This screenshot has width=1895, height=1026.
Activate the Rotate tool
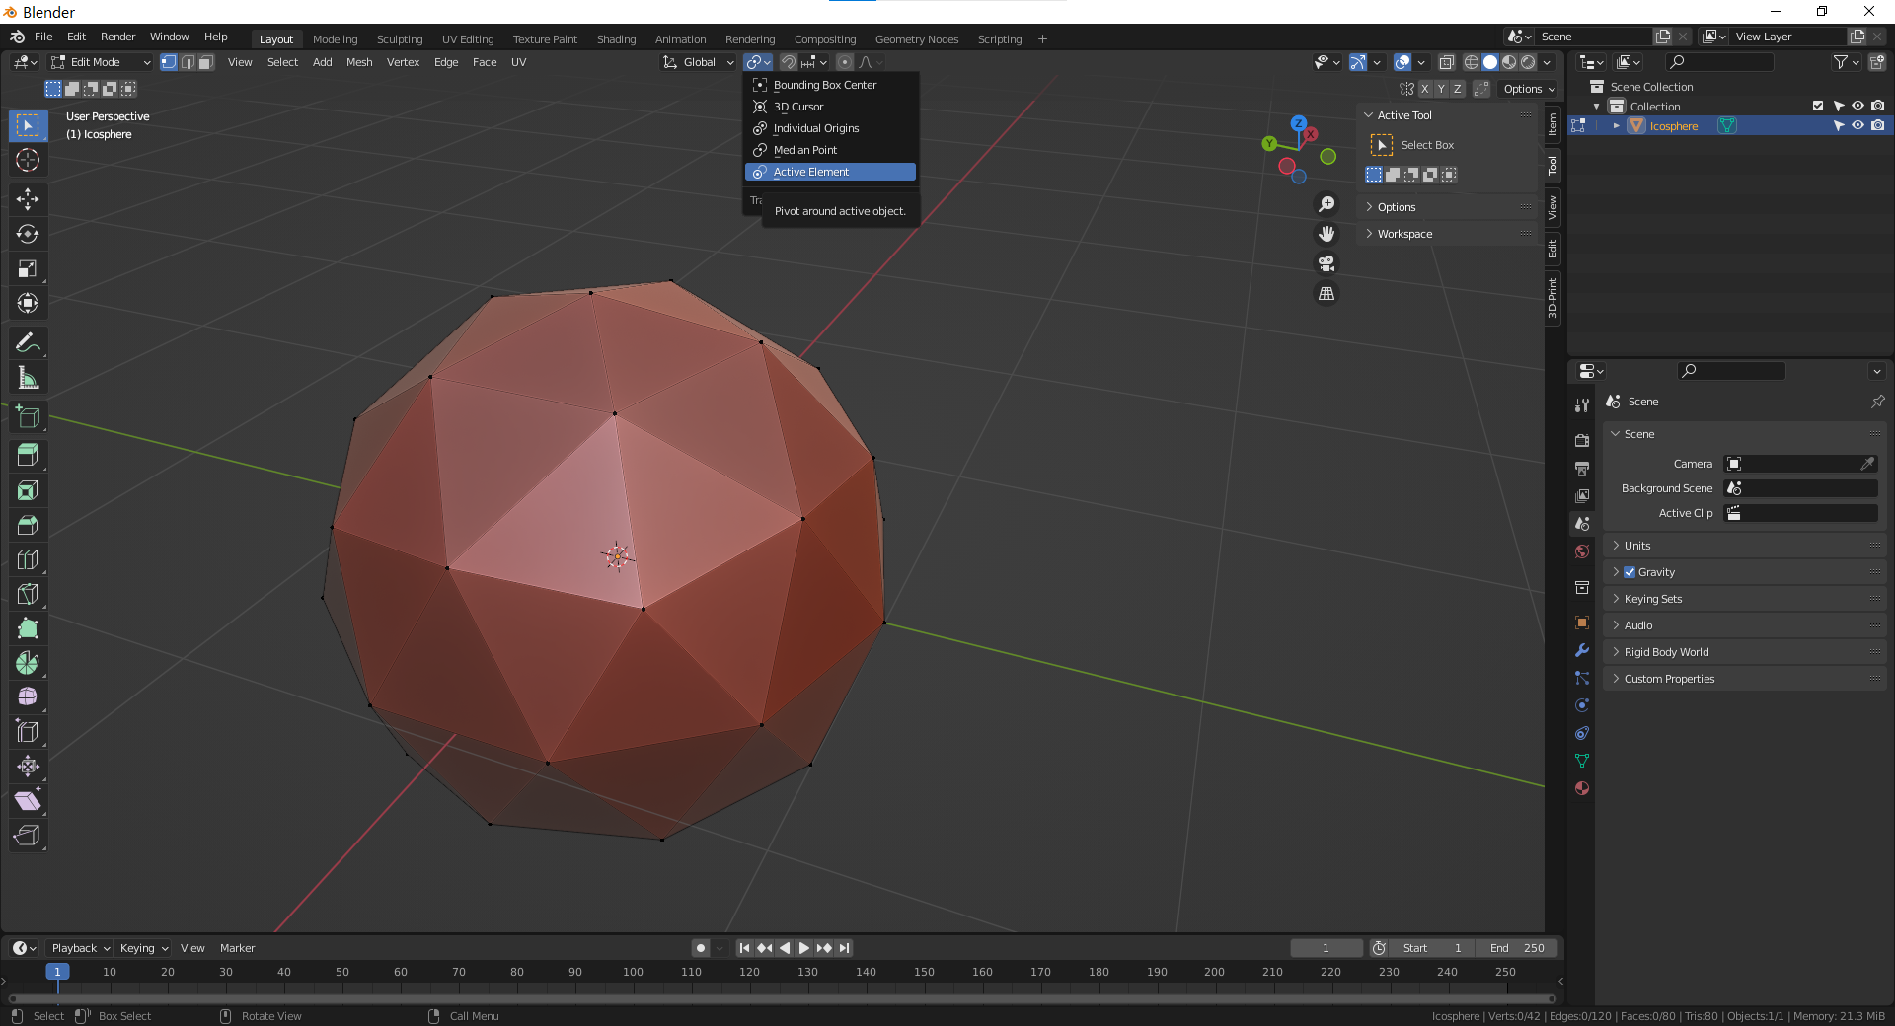point(28,234)
